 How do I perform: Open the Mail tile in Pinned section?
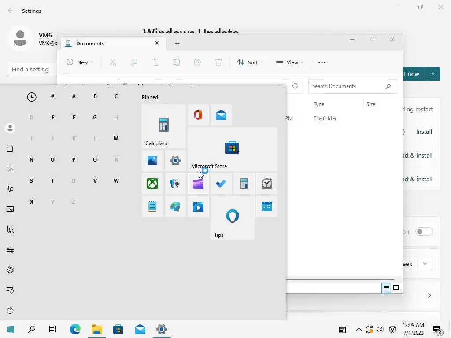point(221,115)
